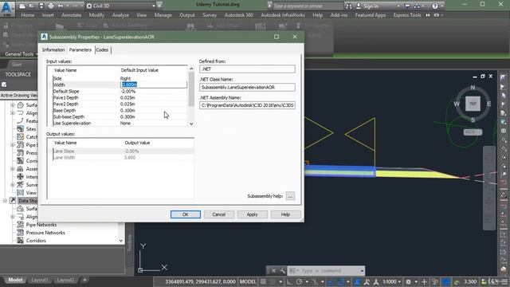Select the Sub-base Depth row
Image resolution: width=510 pixels, height=287 pixels.
(x=120, y=117)
